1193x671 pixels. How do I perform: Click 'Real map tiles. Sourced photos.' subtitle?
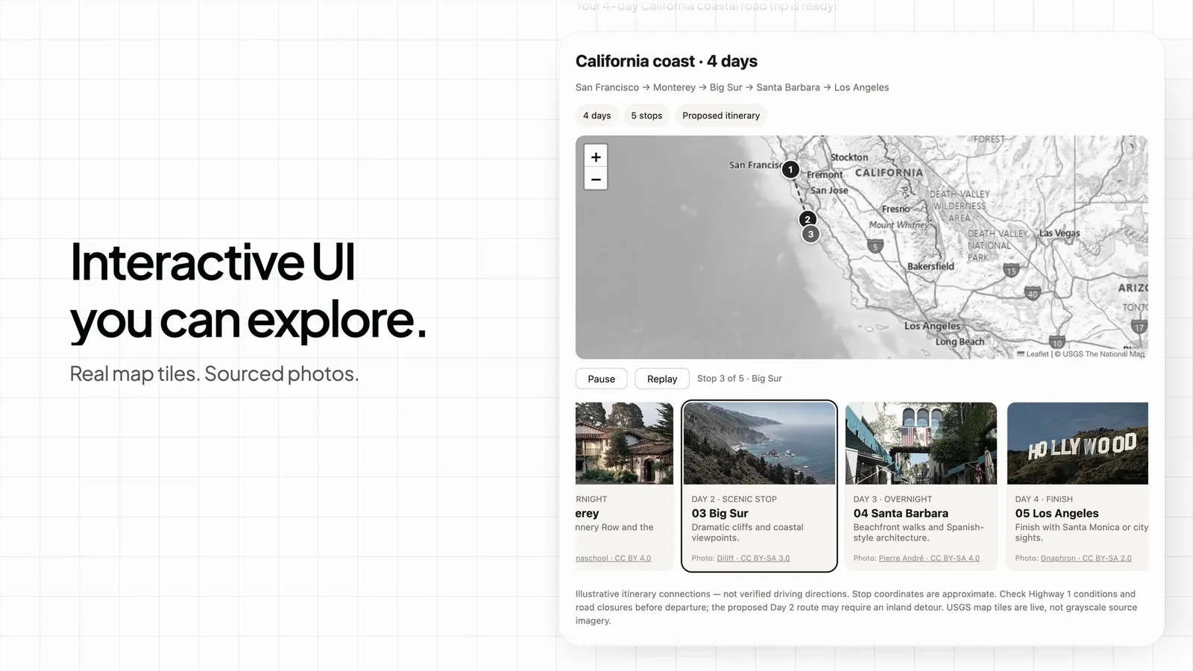click(214, 374)
